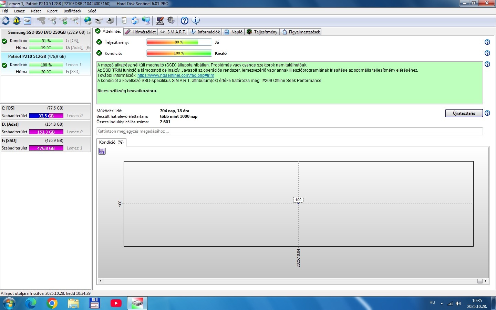
Task: Click the 476,8 GB free space bar
Action: click(46, 148)
